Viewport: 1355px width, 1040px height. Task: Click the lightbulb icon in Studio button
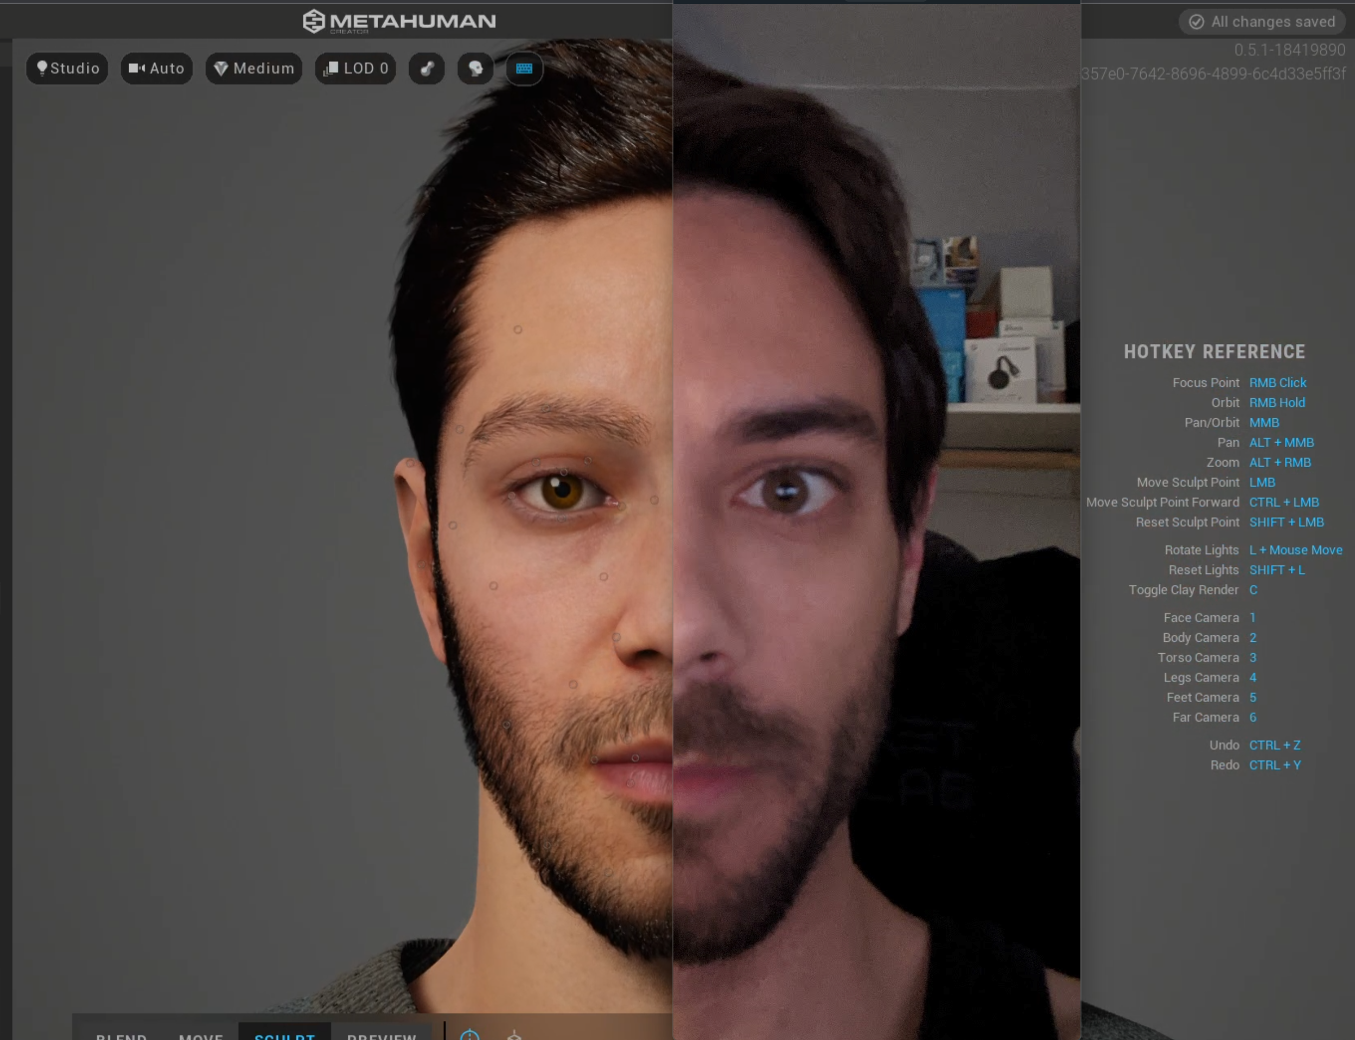pyautogui.click(x=42, y=68)
